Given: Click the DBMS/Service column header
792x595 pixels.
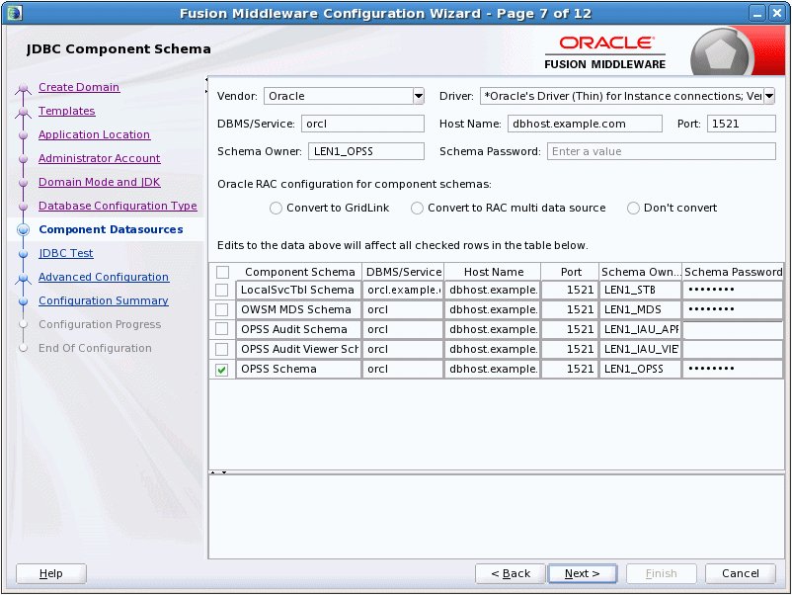Looking at the screenshot, I should point(404,272).
